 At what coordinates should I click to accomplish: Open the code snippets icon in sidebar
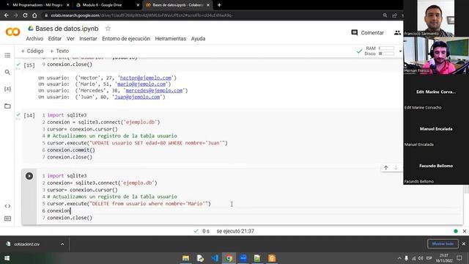click(x=7, y=206)
